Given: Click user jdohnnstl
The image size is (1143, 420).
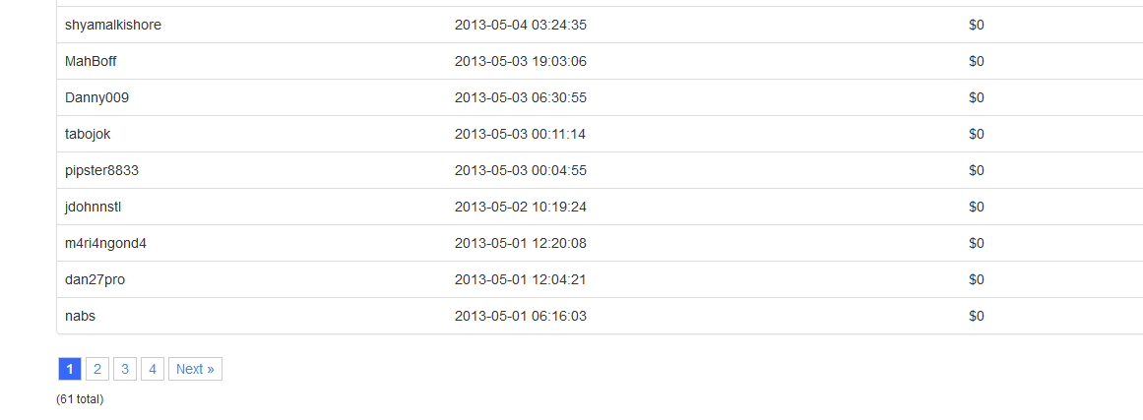Looking at the screenshot, I should pos(93,207).
